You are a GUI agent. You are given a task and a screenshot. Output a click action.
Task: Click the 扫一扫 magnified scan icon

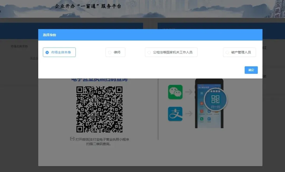point(216,99)
